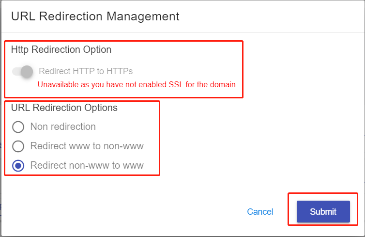Click the 'Redirect non-www to www' label text
This screenshot has height=237, width=365.
pos(87,166)
